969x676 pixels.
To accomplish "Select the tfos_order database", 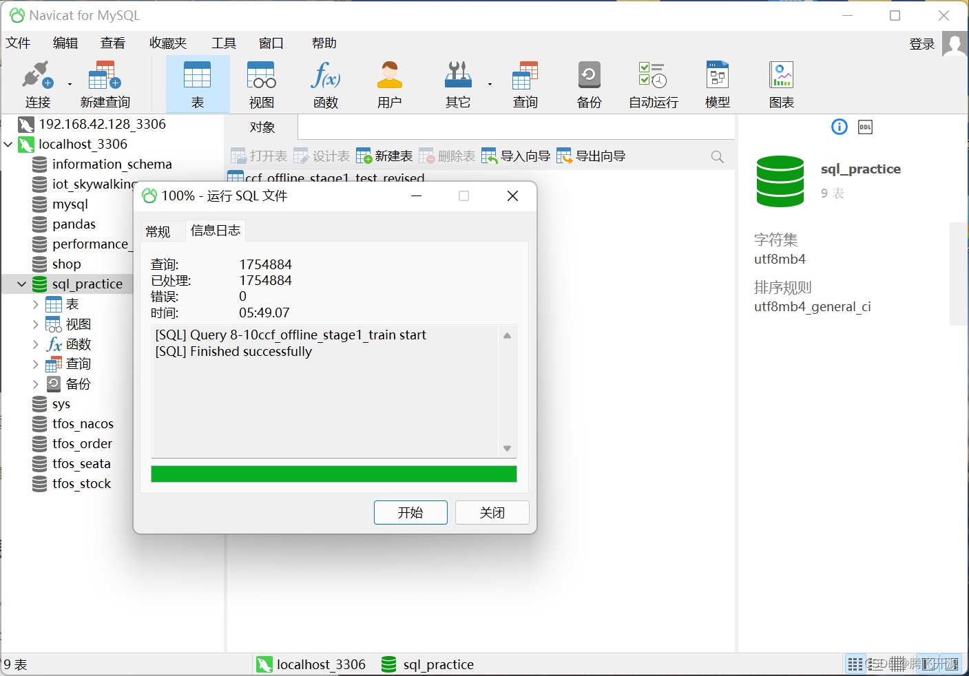I will [82, 444].
